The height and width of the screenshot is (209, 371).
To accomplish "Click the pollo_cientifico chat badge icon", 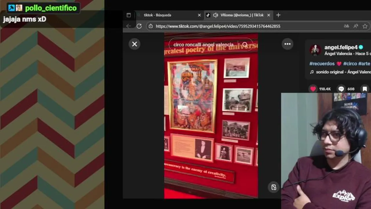I will pos(11,8).
